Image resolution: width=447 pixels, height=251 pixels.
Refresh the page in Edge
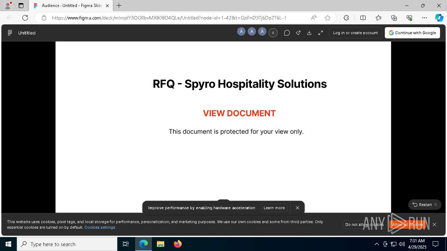(x=25, y=18)
